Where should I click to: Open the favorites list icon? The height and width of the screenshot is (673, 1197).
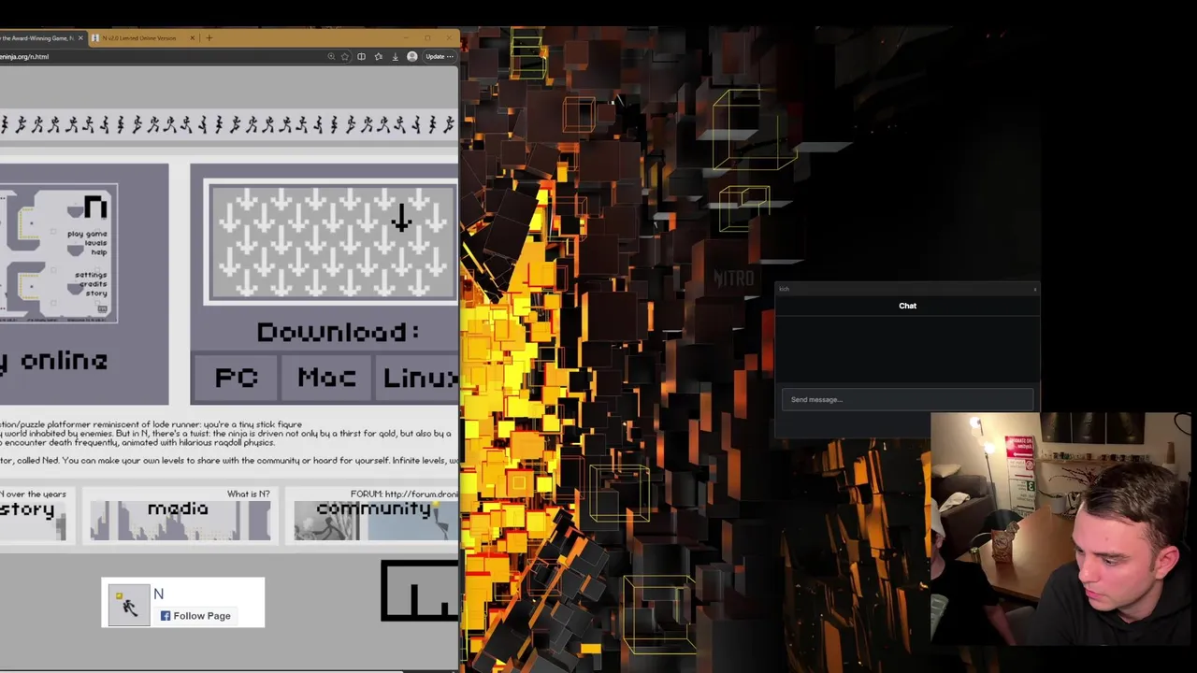[x=378, y=56]
